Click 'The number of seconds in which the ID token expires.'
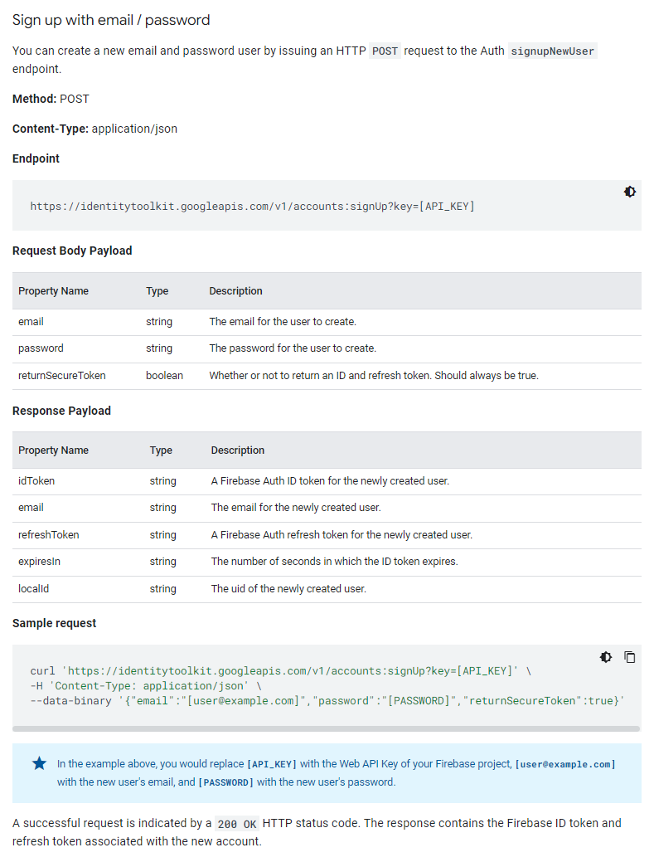Viewport: 654px width, 862px height. pyautogui.click(x=334, y=562)
